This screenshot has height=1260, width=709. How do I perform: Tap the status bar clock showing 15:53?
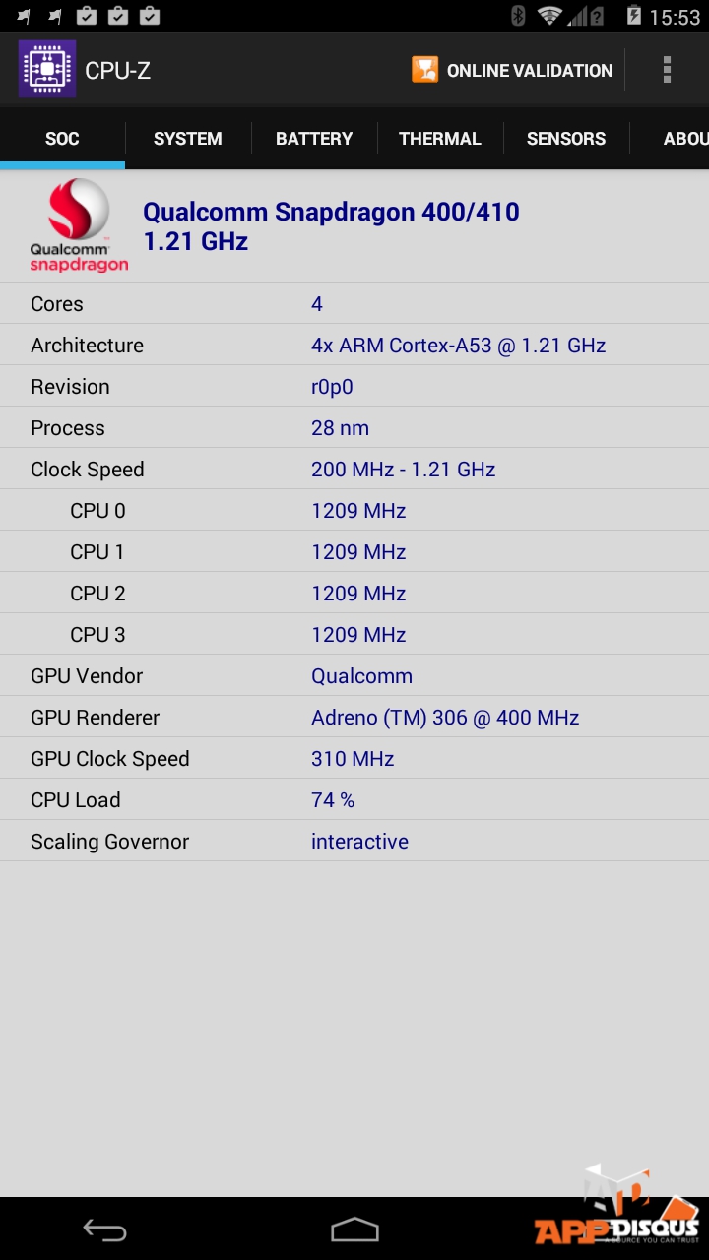[x=675, y=17]
